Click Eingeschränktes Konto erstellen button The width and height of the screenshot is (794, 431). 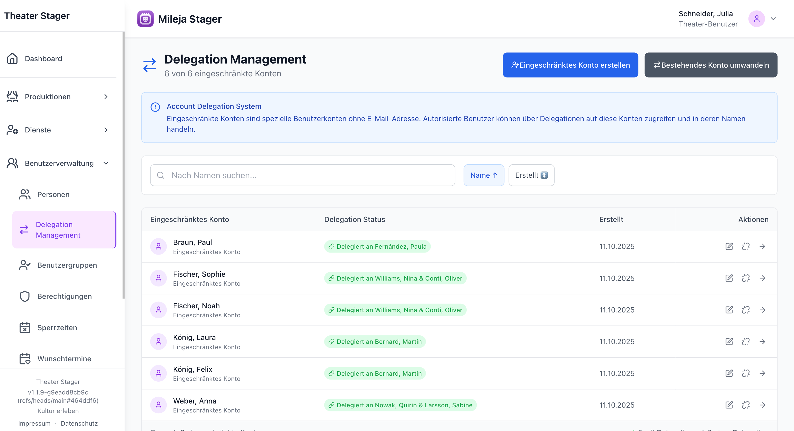pos(570,65)
